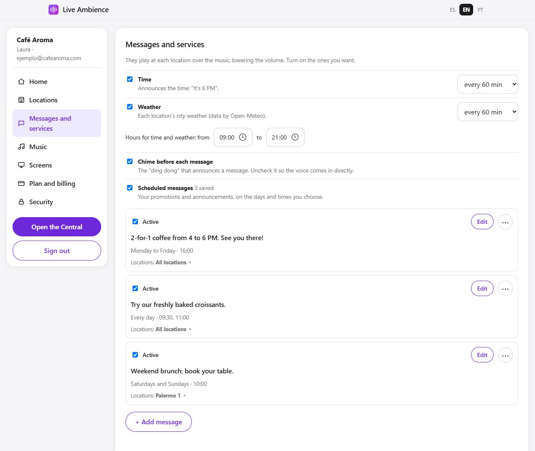Switch language to PT
Viewport: 535px width, 451px height.
(x=480, y=10)
